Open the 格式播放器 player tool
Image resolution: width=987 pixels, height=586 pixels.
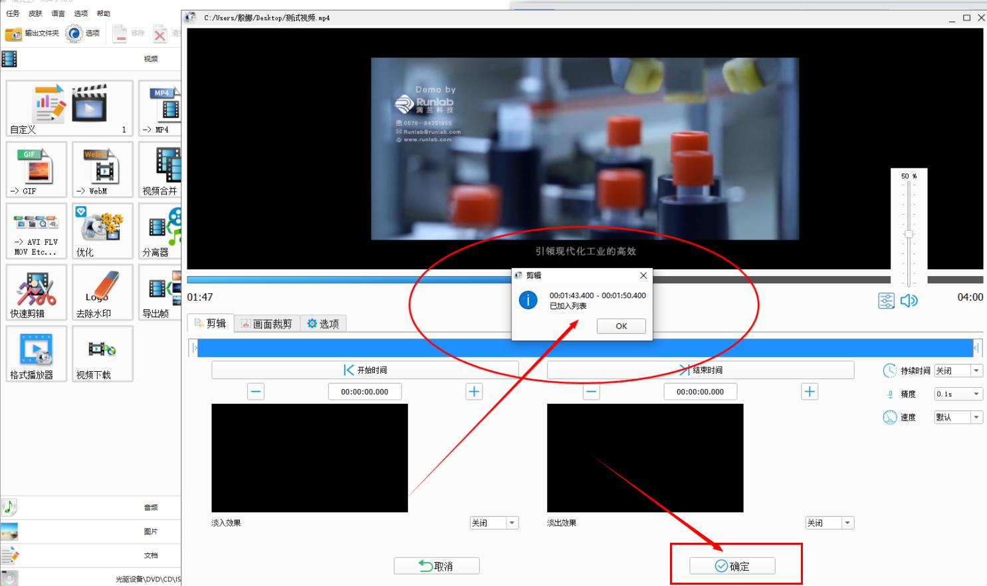pos(37,354)
